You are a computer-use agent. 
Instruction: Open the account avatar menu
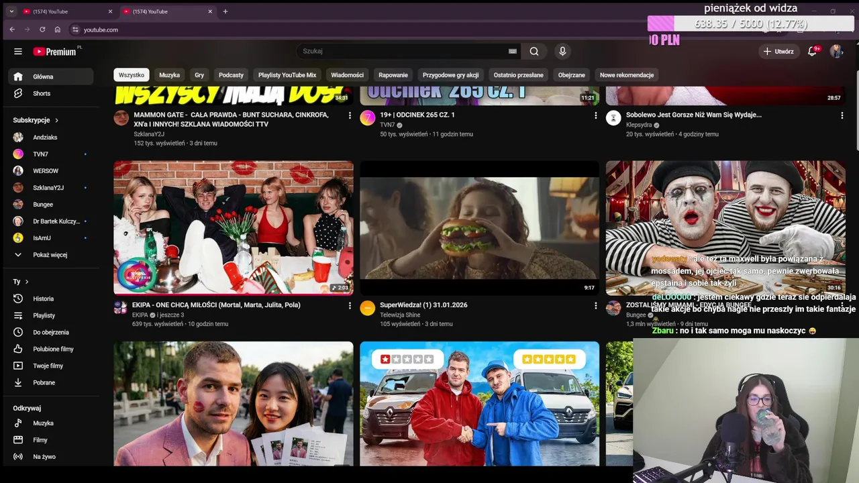pos(836,51)
